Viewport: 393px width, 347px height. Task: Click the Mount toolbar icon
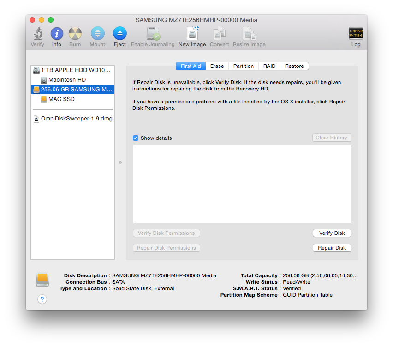pos(97,33)
